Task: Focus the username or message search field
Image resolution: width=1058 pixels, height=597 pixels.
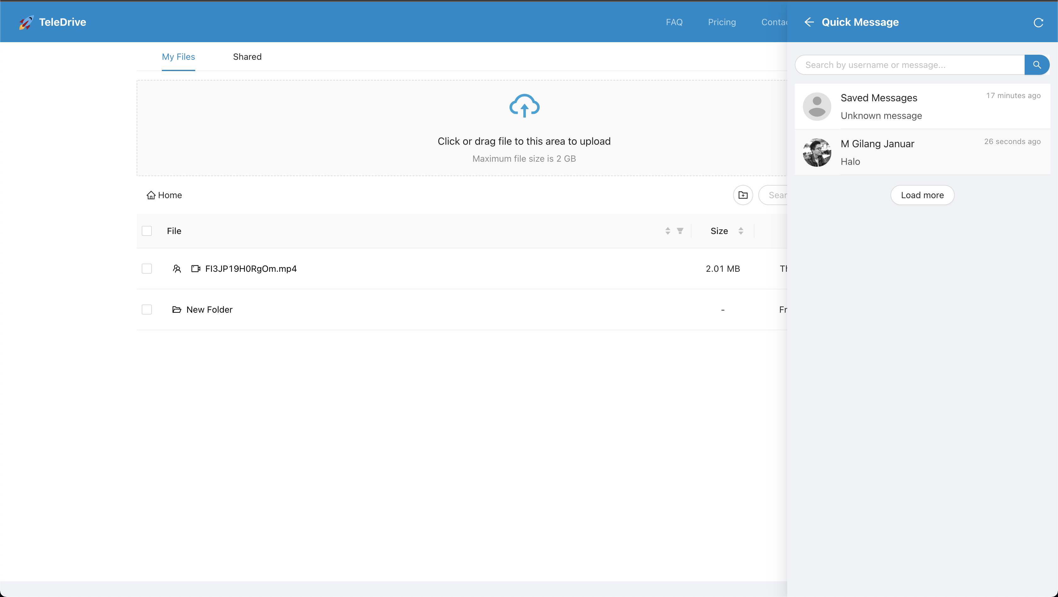Action: click(x=909, y=65)
